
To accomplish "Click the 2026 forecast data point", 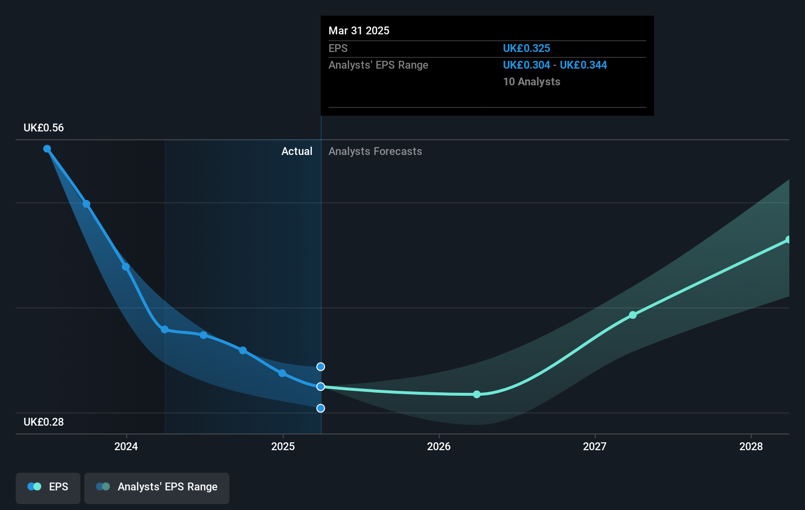I will pos(477,394).
